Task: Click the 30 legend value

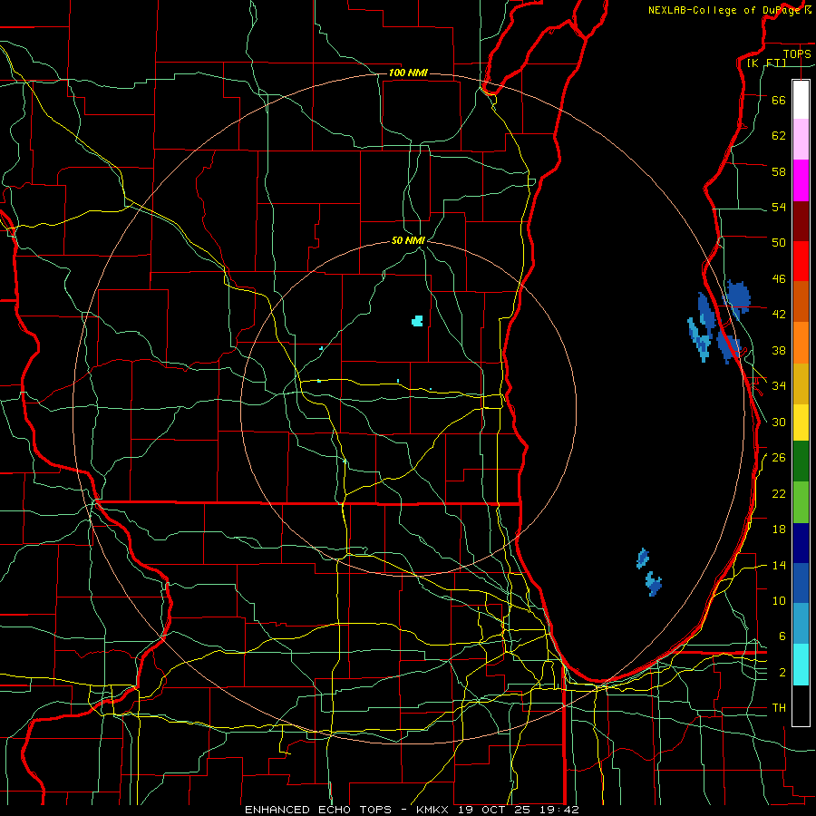Action: (x=779, y=422)
